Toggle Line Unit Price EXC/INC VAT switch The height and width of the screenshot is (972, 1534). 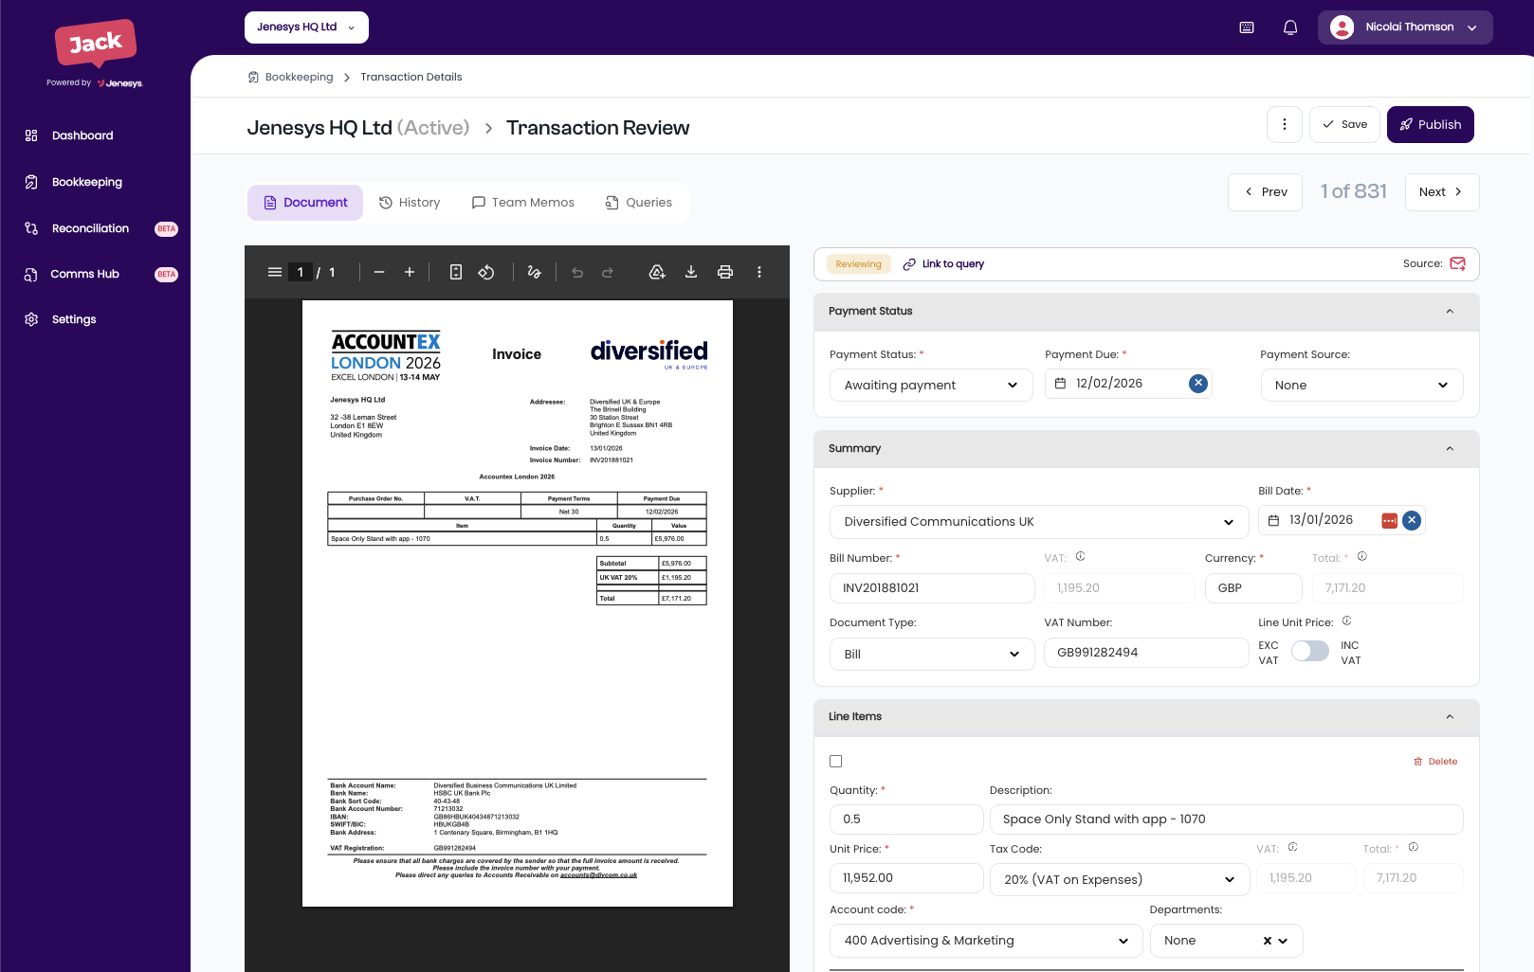pyautogui.click(x=1309, y=652)
